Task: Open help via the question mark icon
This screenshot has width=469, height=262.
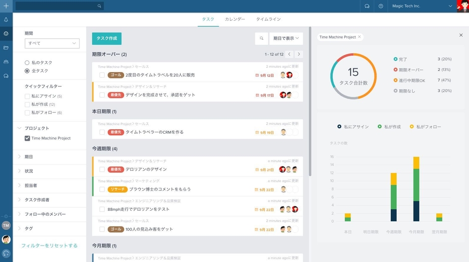Action: point(381,6)
